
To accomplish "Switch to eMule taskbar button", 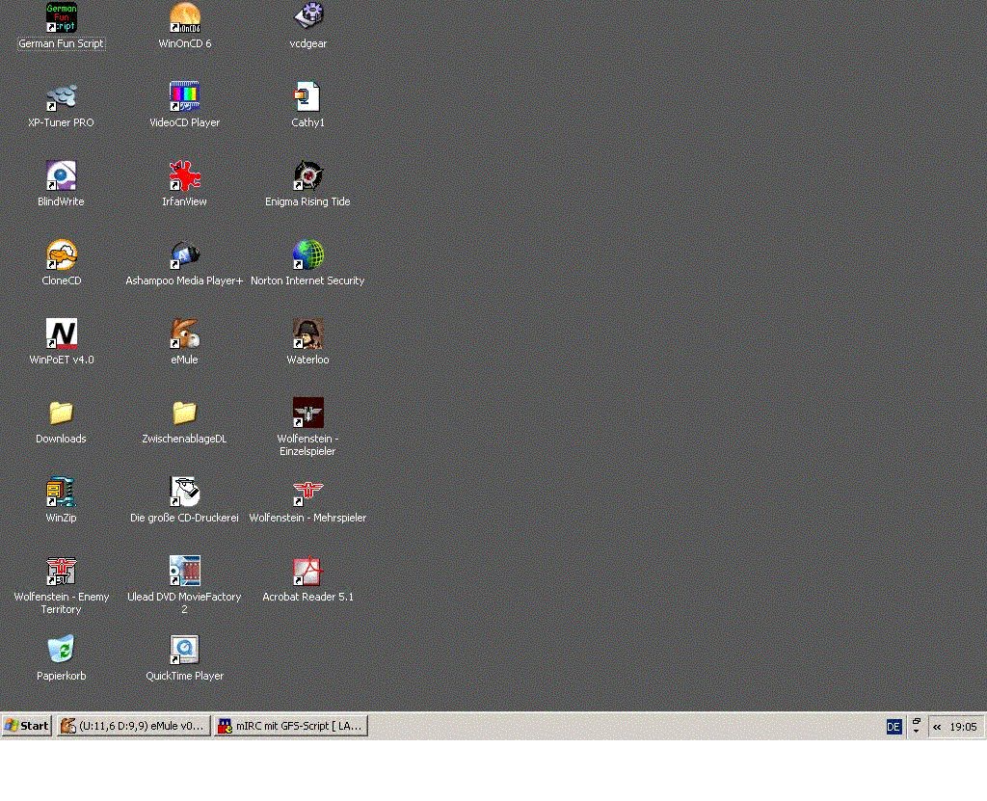I will coord(133,726).
